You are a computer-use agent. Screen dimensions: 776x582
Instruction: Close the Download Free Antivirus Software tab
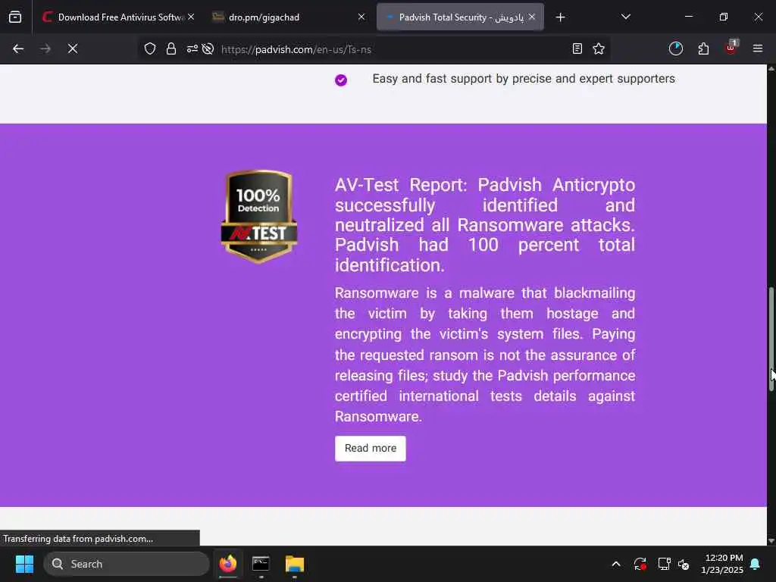click(x=191, y=17)
